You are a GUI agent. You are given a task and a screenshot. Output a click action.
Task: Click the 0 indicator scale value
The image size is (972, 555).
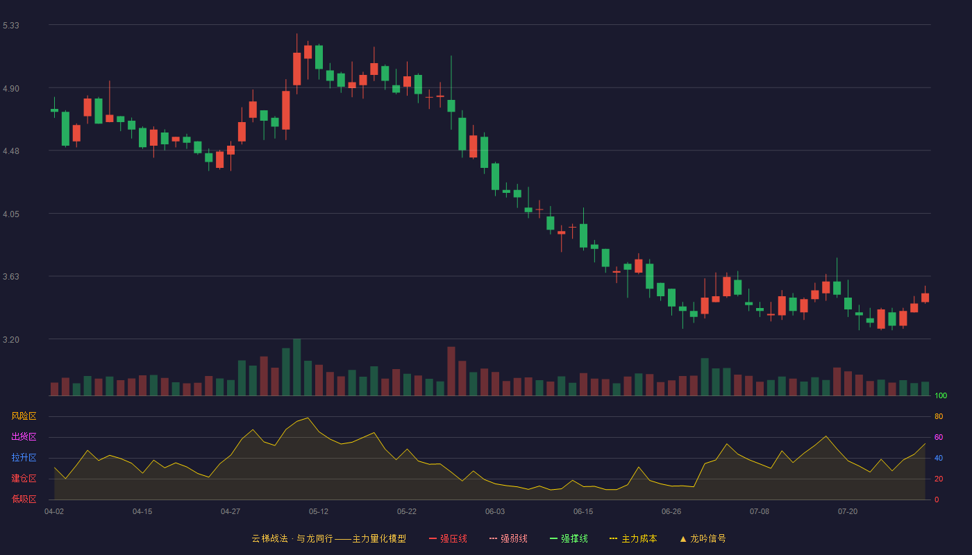point(937,499)
